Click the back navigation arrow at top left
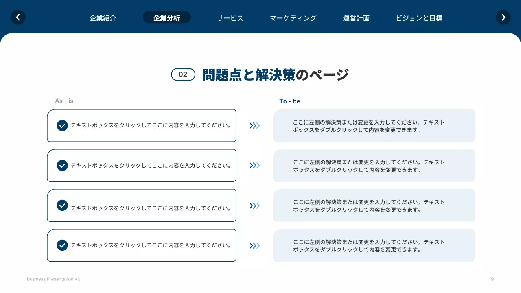521x293 pixels. pyautogui.click(x=18, y=17)
